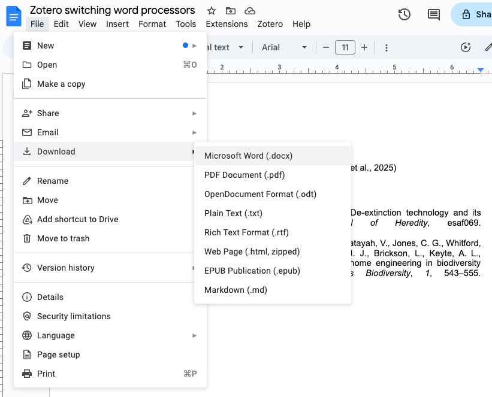This screenshot has height=397, width=492.
Task: Open the Extensions menu
Action: click(227, 24)
